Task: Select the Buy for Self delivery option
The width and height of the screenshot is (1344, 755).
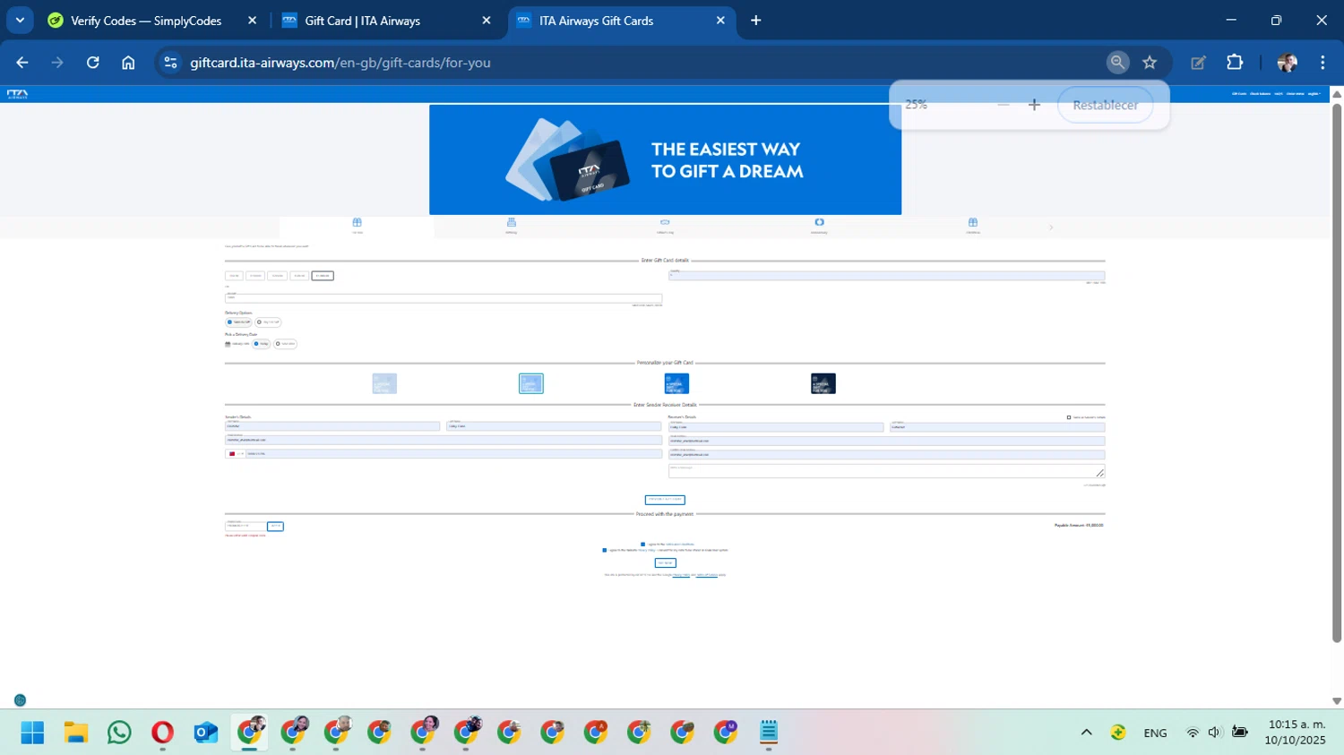Action: pos(269,322)
